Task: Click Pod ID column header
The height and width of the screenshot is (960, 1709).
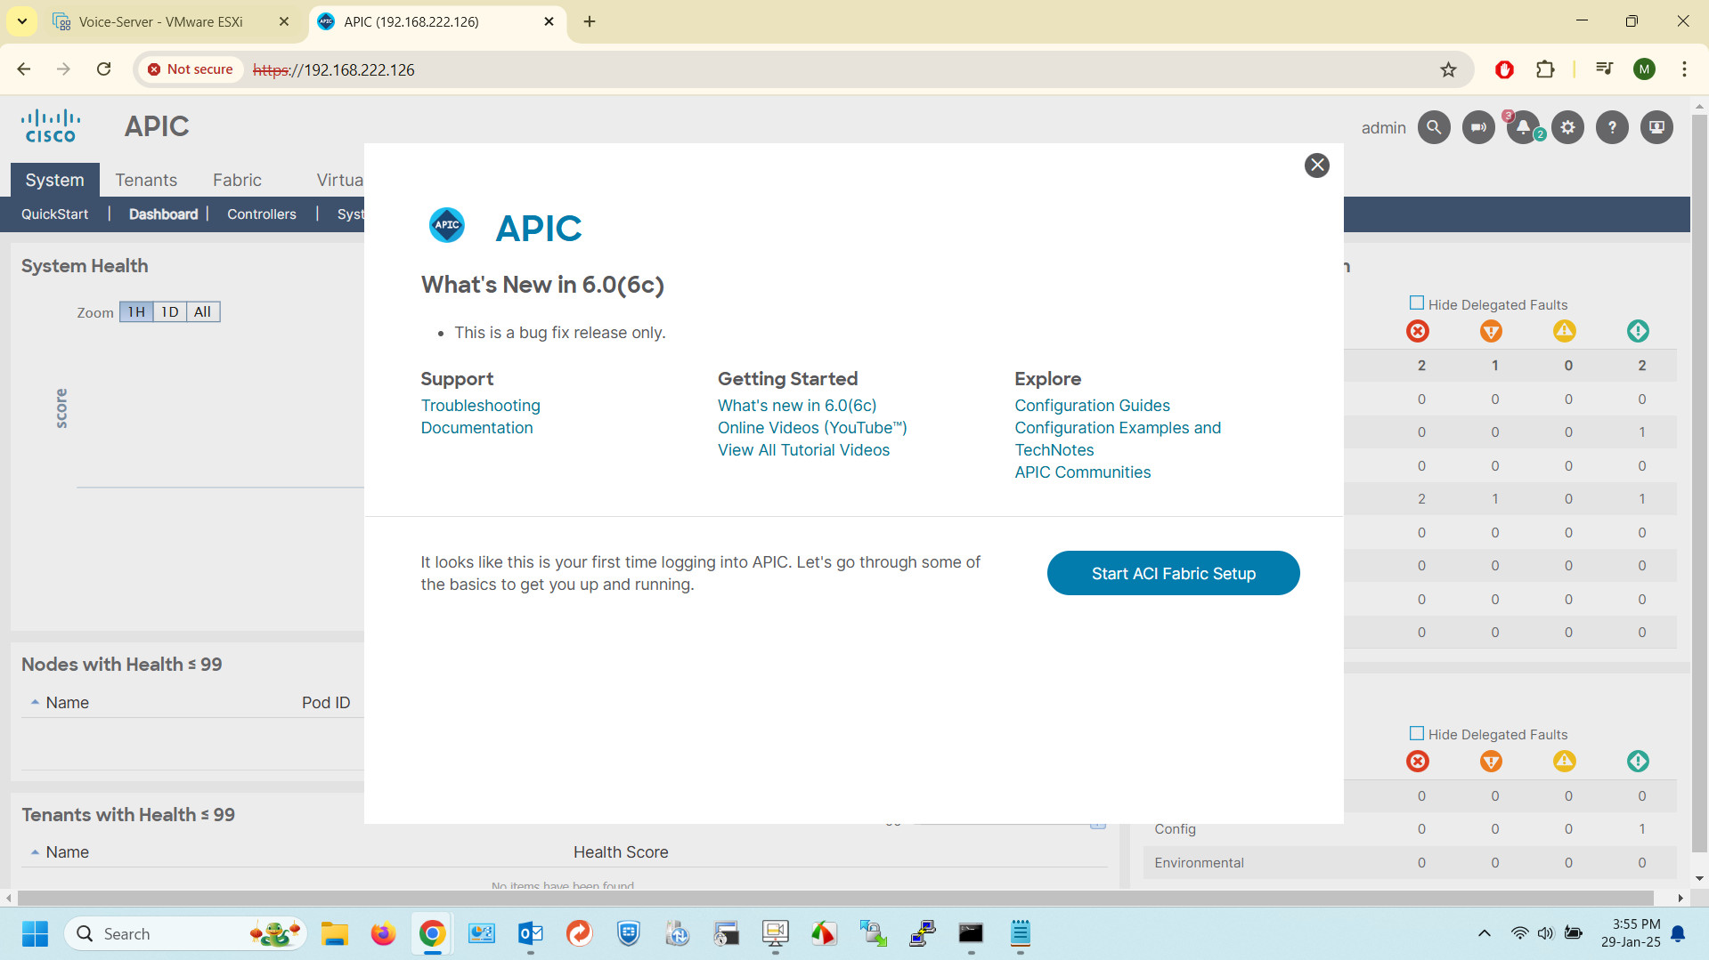Action: [x=325, y=703]
